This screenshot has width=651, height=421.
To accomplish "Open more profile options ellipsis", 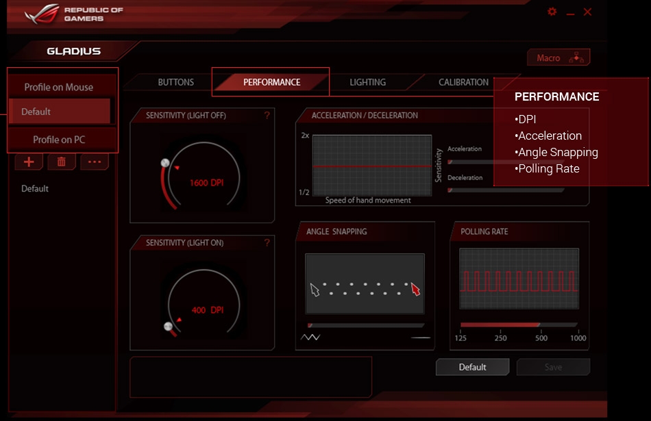I will [95, 162].
